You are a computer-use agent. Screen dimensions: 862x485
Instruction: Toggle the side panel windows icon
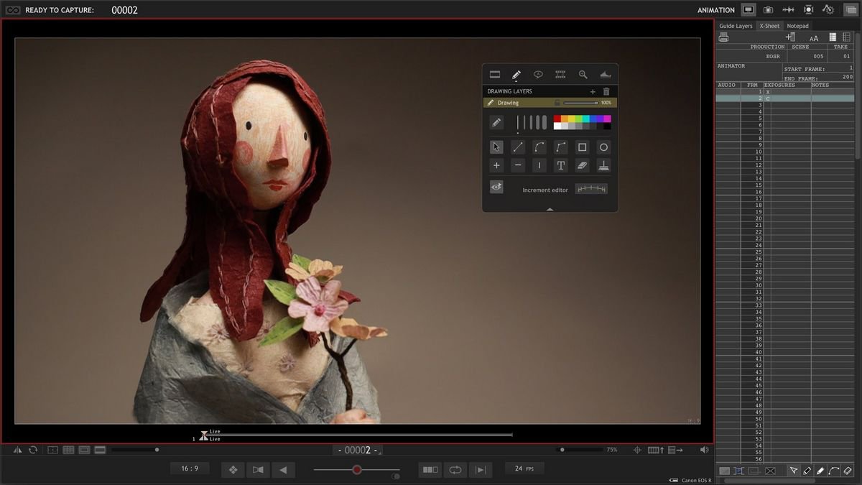[850, 10]
